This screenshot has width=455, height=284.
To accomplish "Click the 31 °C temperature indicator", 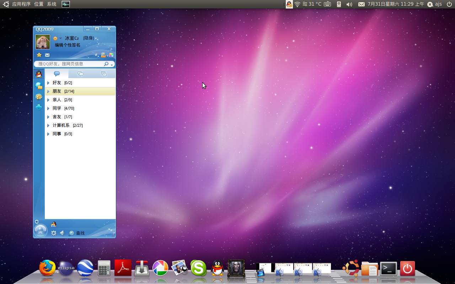I will [x=312, y=4].
